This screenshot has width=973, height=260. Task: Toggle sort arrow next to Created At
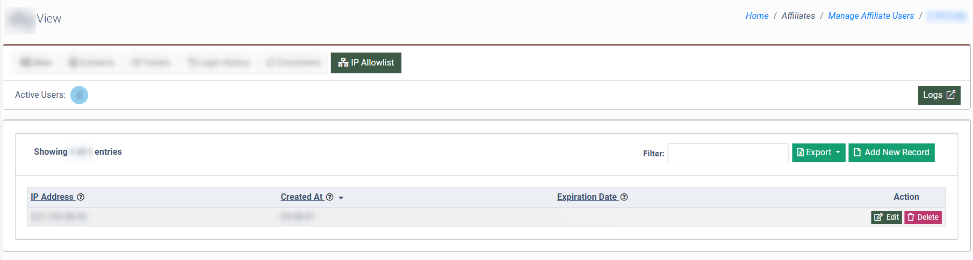coord(341,198)
